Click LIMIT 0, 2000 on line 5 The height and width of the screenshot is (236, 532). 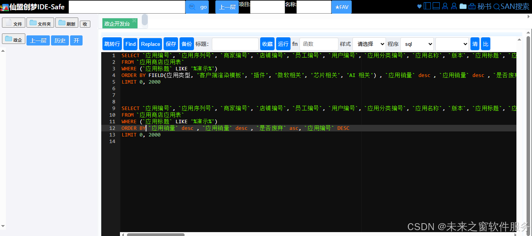(141, 82)
